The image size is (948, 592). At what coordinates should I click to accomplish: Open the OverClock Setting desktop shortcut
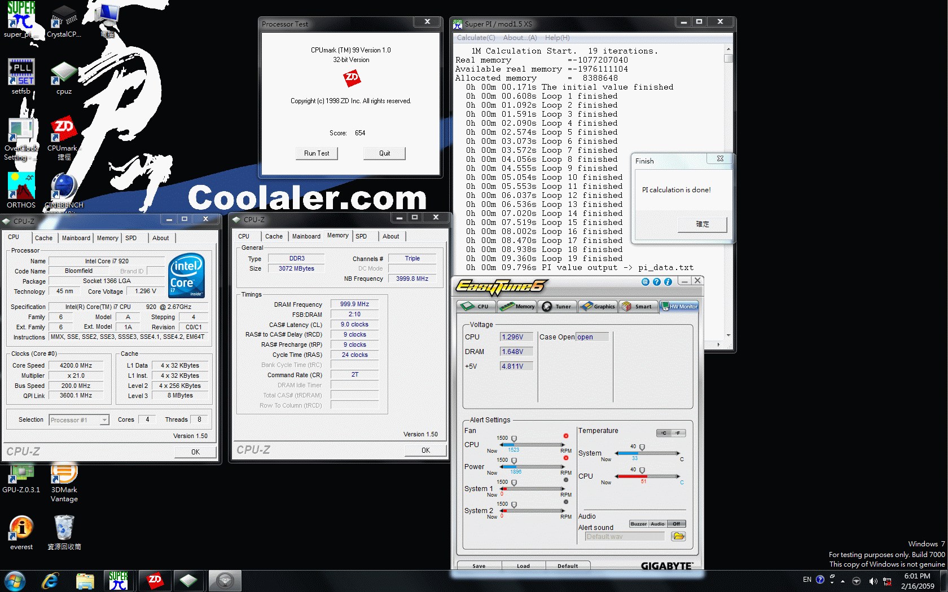click(21, 139)
